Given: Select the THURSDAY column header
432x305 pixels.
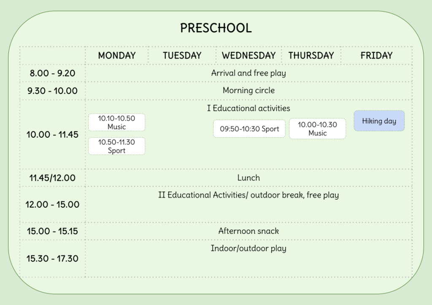Looking at the screenshot, I should click(311, 56).
